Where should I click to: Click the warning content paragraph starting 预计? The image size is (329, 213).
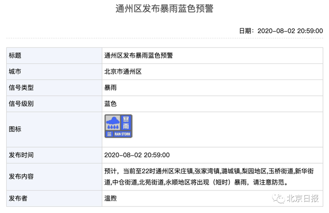tap(209, 177)
